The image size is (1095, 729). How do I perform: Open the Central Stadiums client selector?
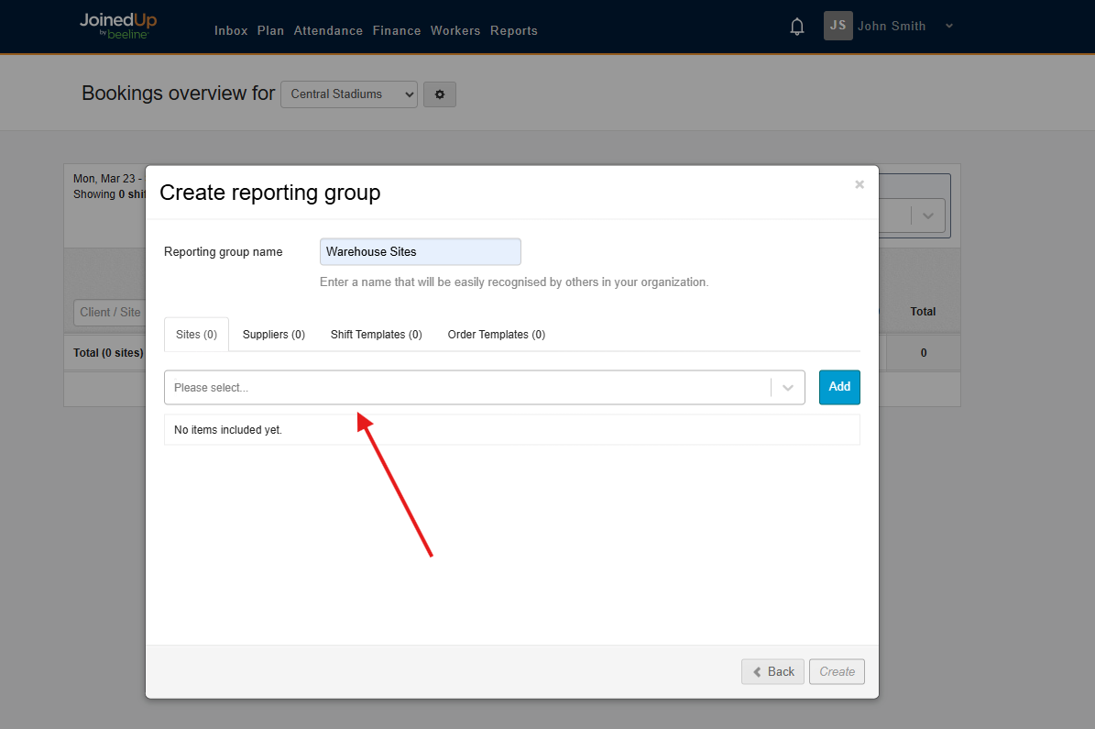348,94
